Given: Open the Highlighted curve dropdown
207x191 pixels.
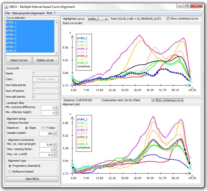Looking at the screenshot, I should pyautogui.click(x=98, y=19).
